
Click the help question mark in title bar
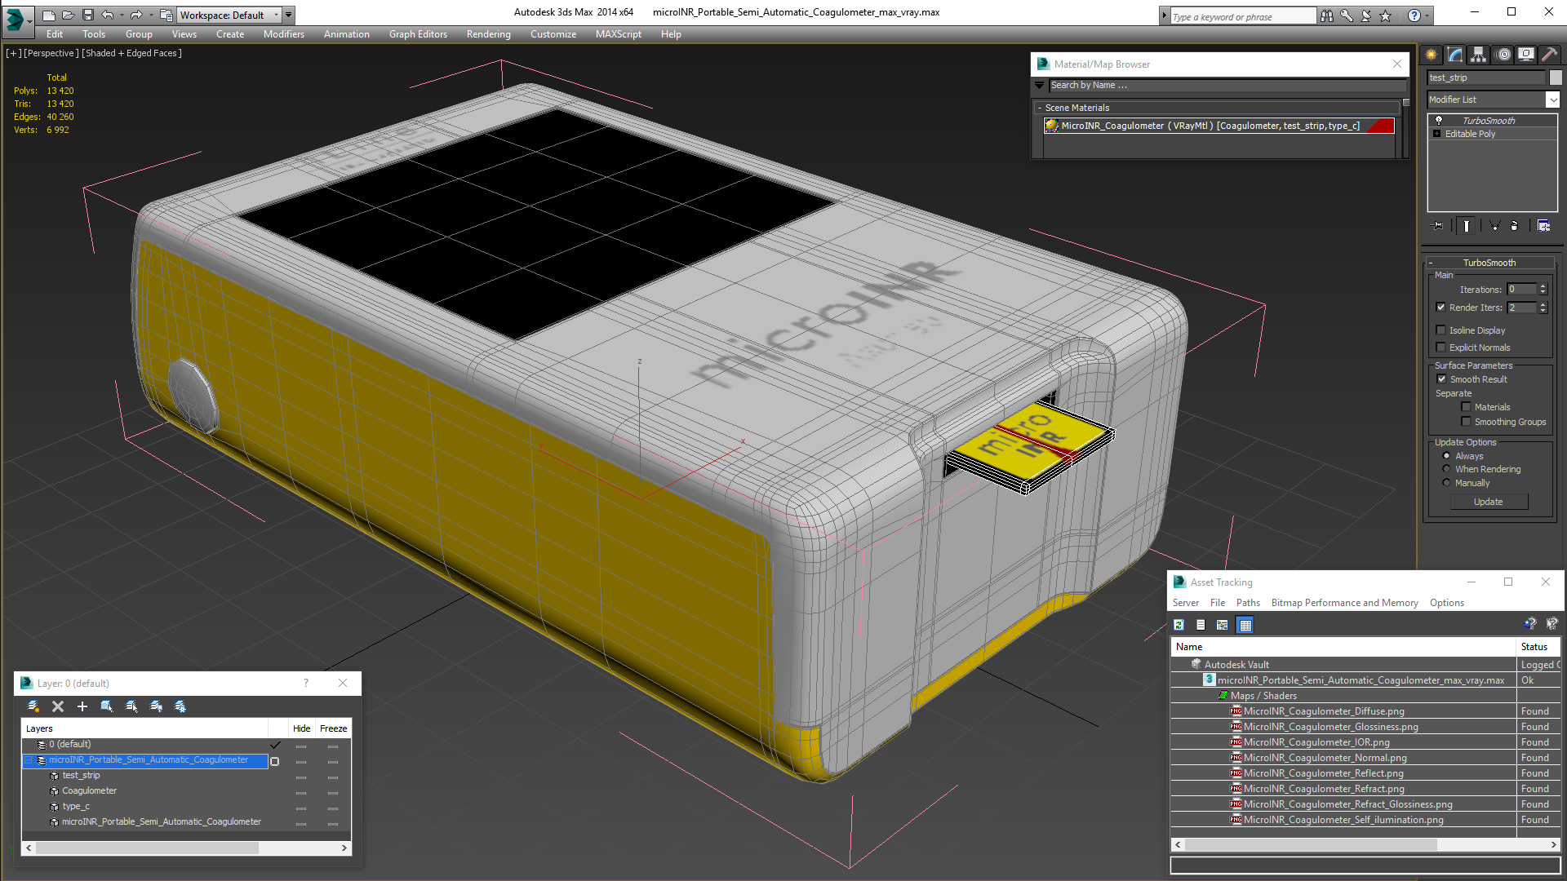(1414, 15)
